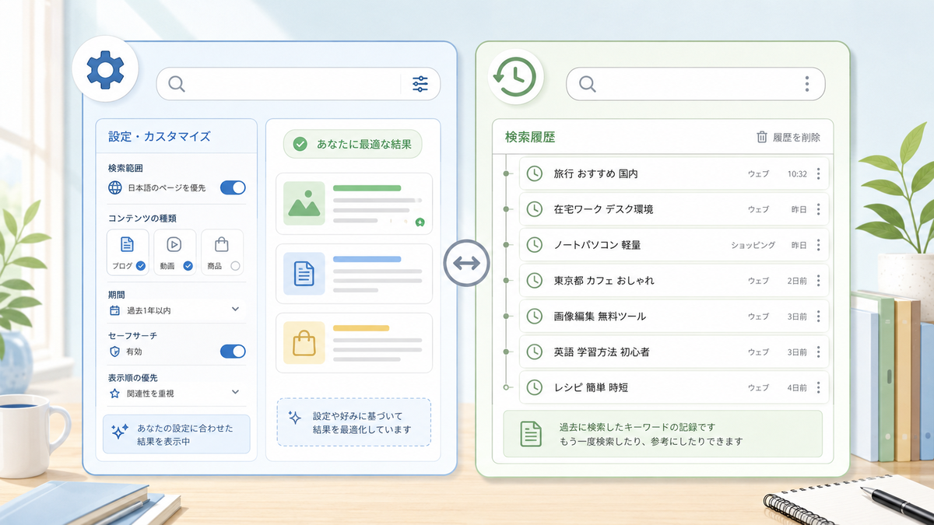Click clock icon of レシピ 簡単 時短
This screenshot has width=934, height=525.
pyautogui.click(x=534, y=387)
